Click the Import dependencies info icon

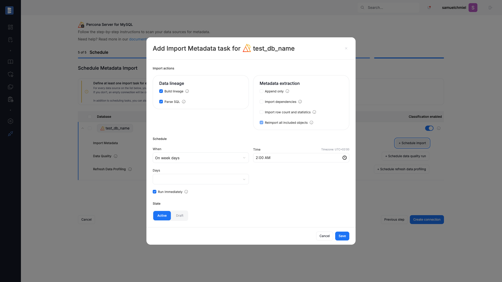(300, 102)
